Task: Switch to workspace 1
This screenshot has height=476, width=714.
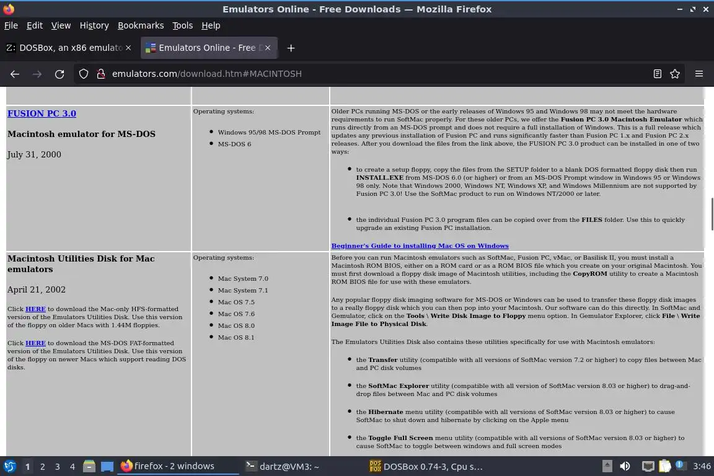Action: pos(27,467)
